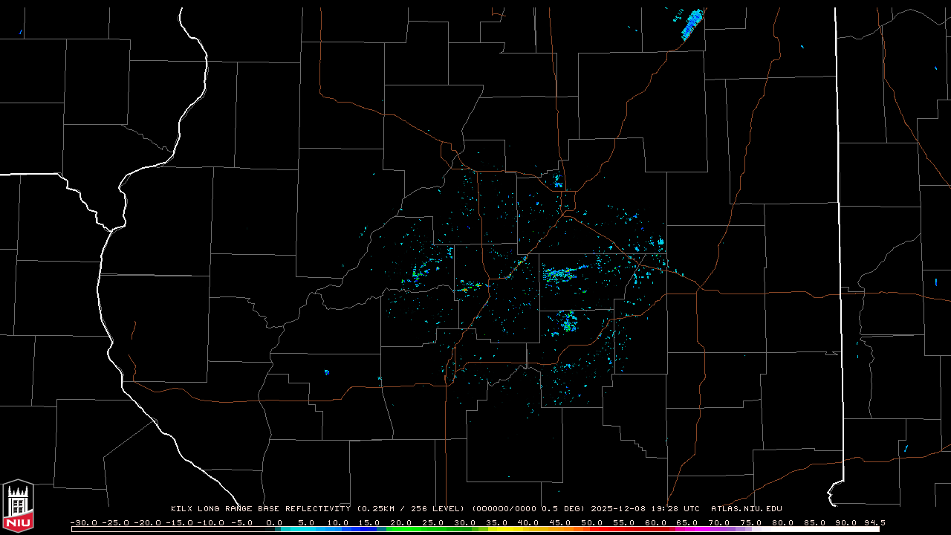Click the yellow-green echo just west of radar center

pos(470,285)
